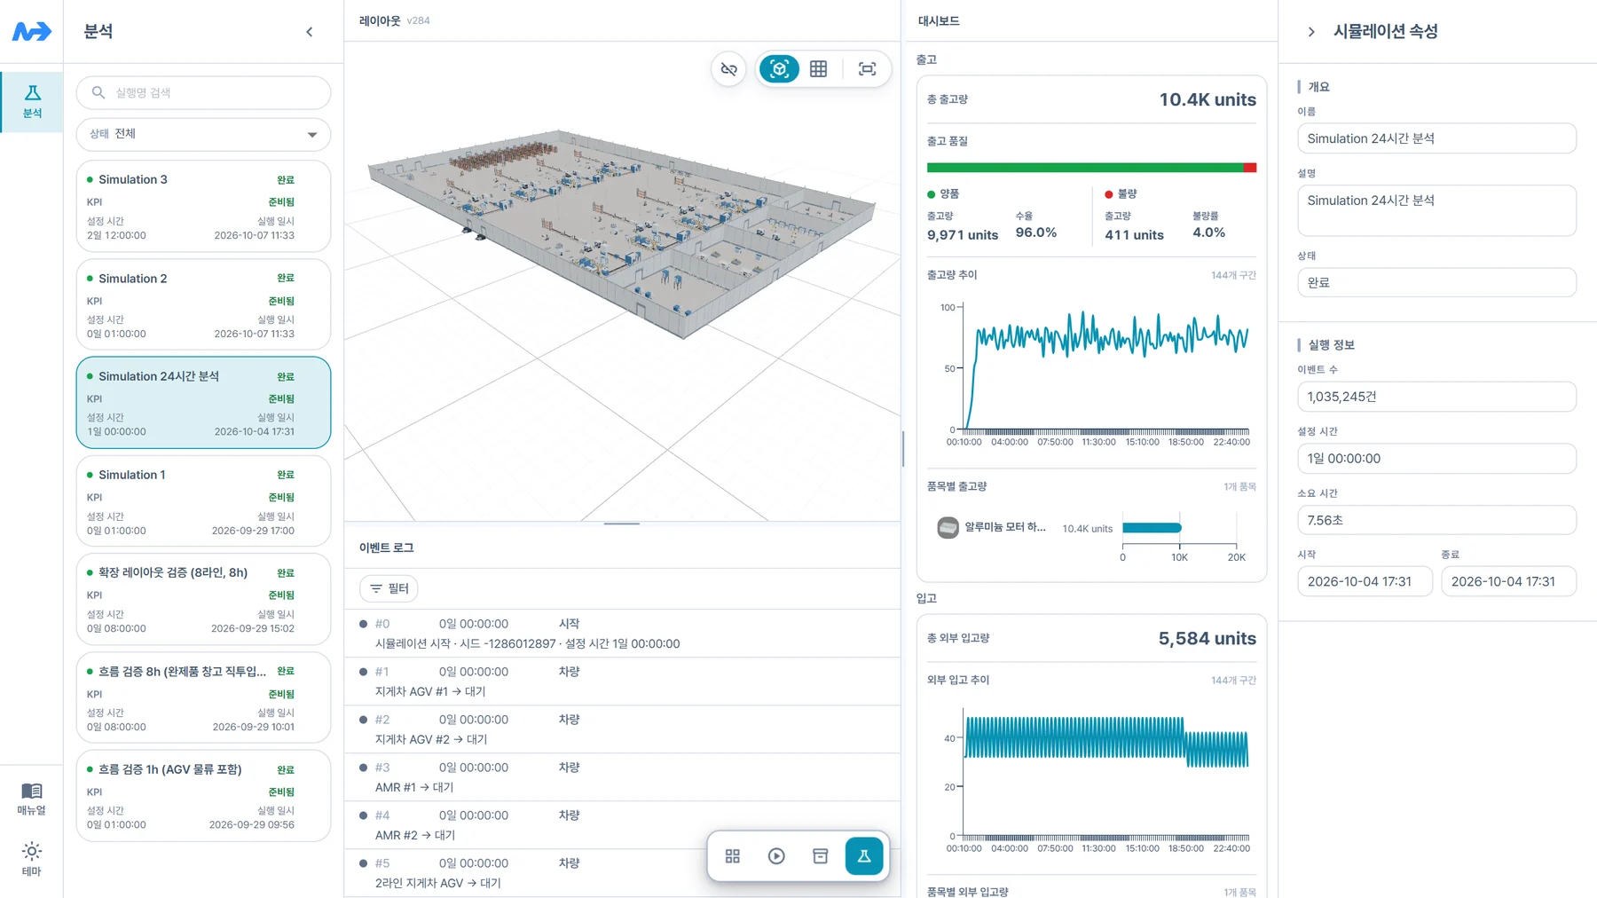Click event row #1 지게차 AGV #1
Viewport: 1597px width, 898px height.
622,681
